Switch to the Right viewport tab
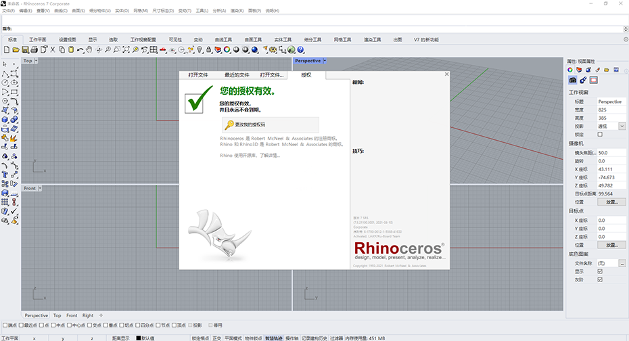This screenshot has height=341, width=629. tap(88, 316)
